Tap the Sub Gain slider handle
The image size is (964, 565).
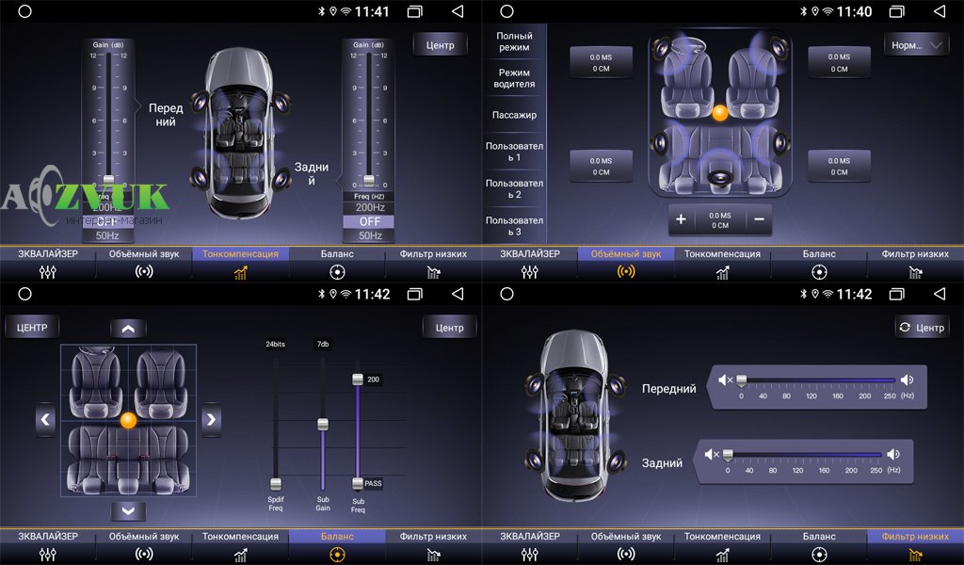[323, 424]
